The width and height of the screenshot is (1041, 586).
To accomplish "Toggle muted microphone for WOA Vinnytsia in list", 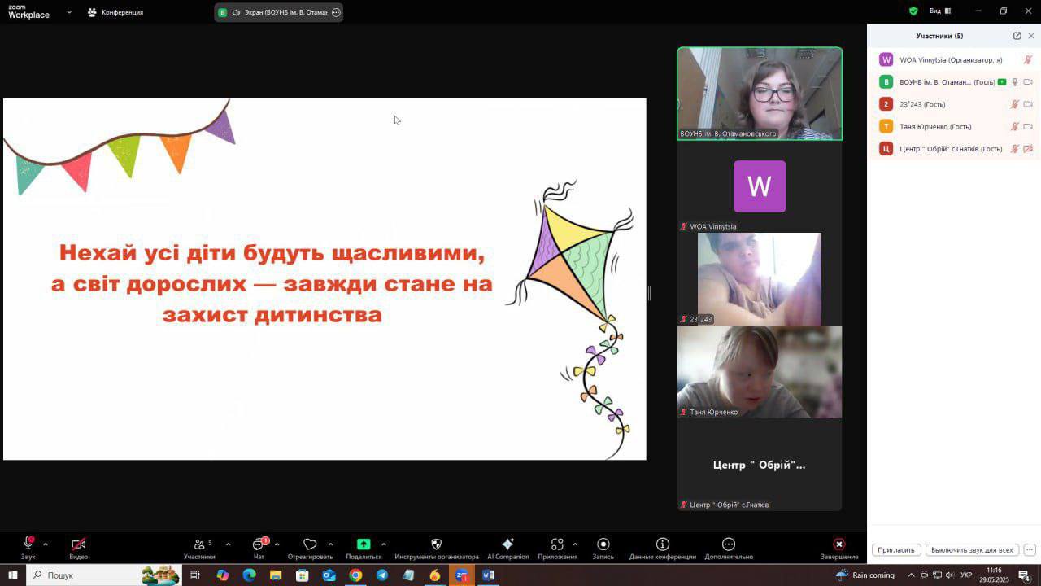I will click(x=1027, y=59).
